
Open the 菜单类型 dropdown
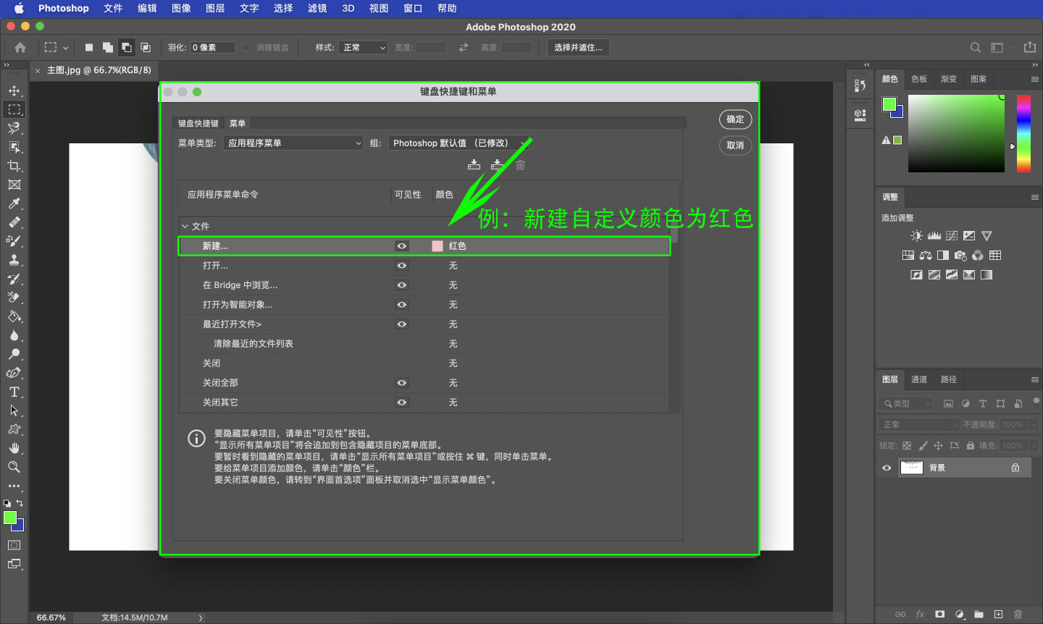(x=293, y=143)
